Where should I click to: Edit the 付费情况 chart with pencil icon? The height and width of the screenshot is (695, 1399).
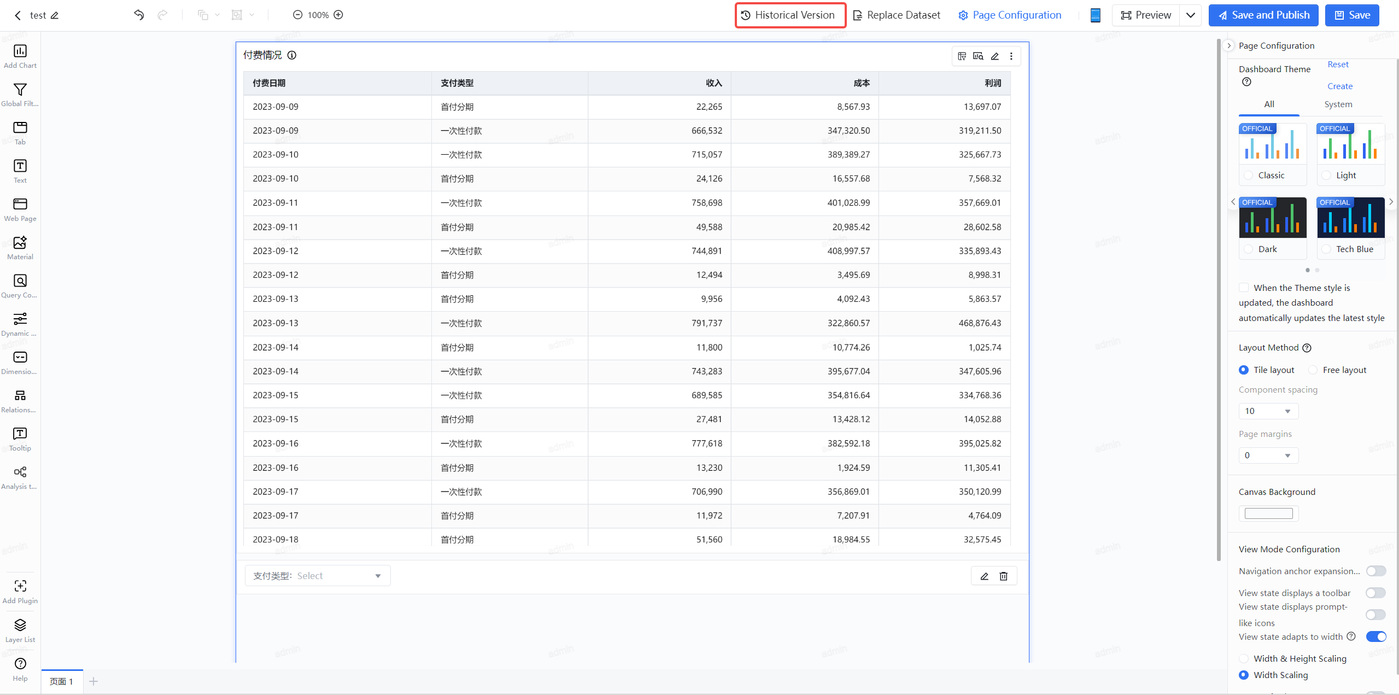click(995, 56)
